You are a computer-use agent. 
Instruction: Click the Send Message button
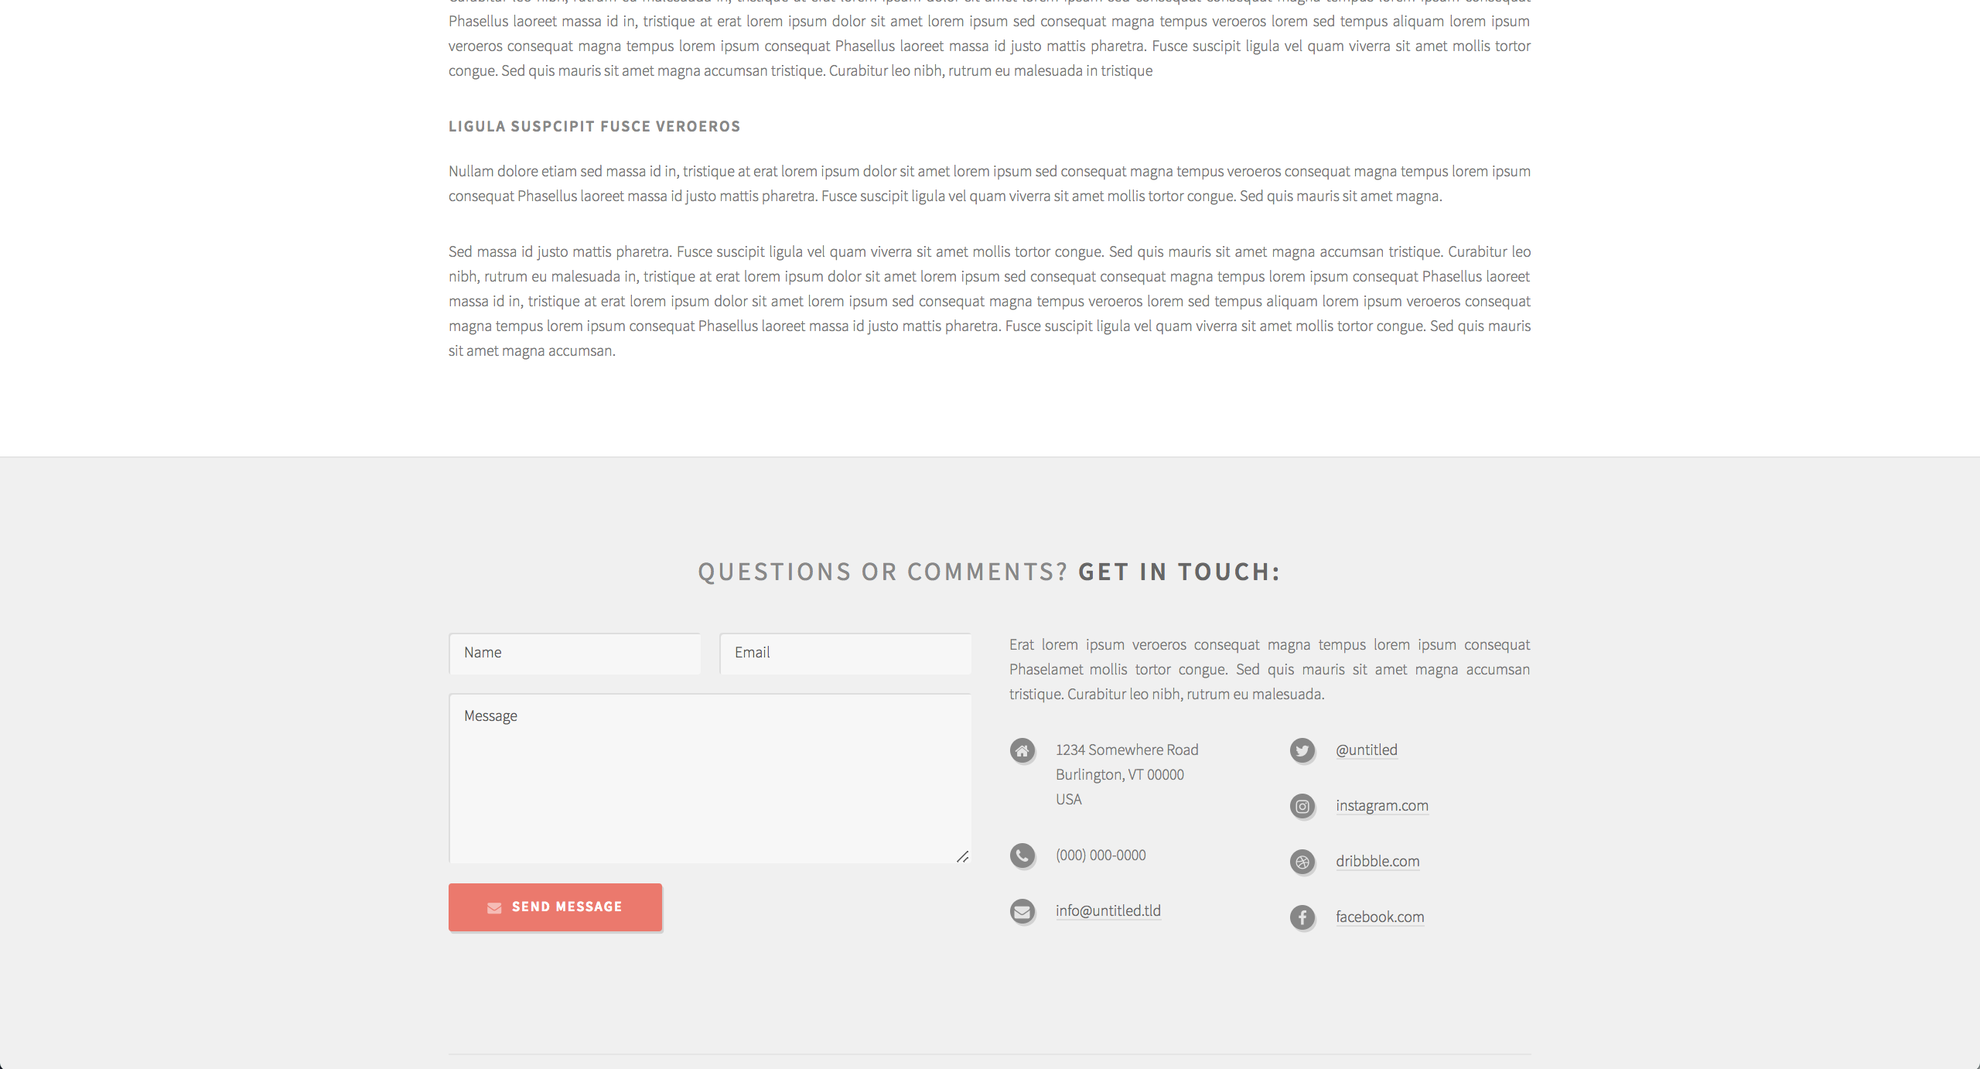pyautogui.click(x=555, y=907)
